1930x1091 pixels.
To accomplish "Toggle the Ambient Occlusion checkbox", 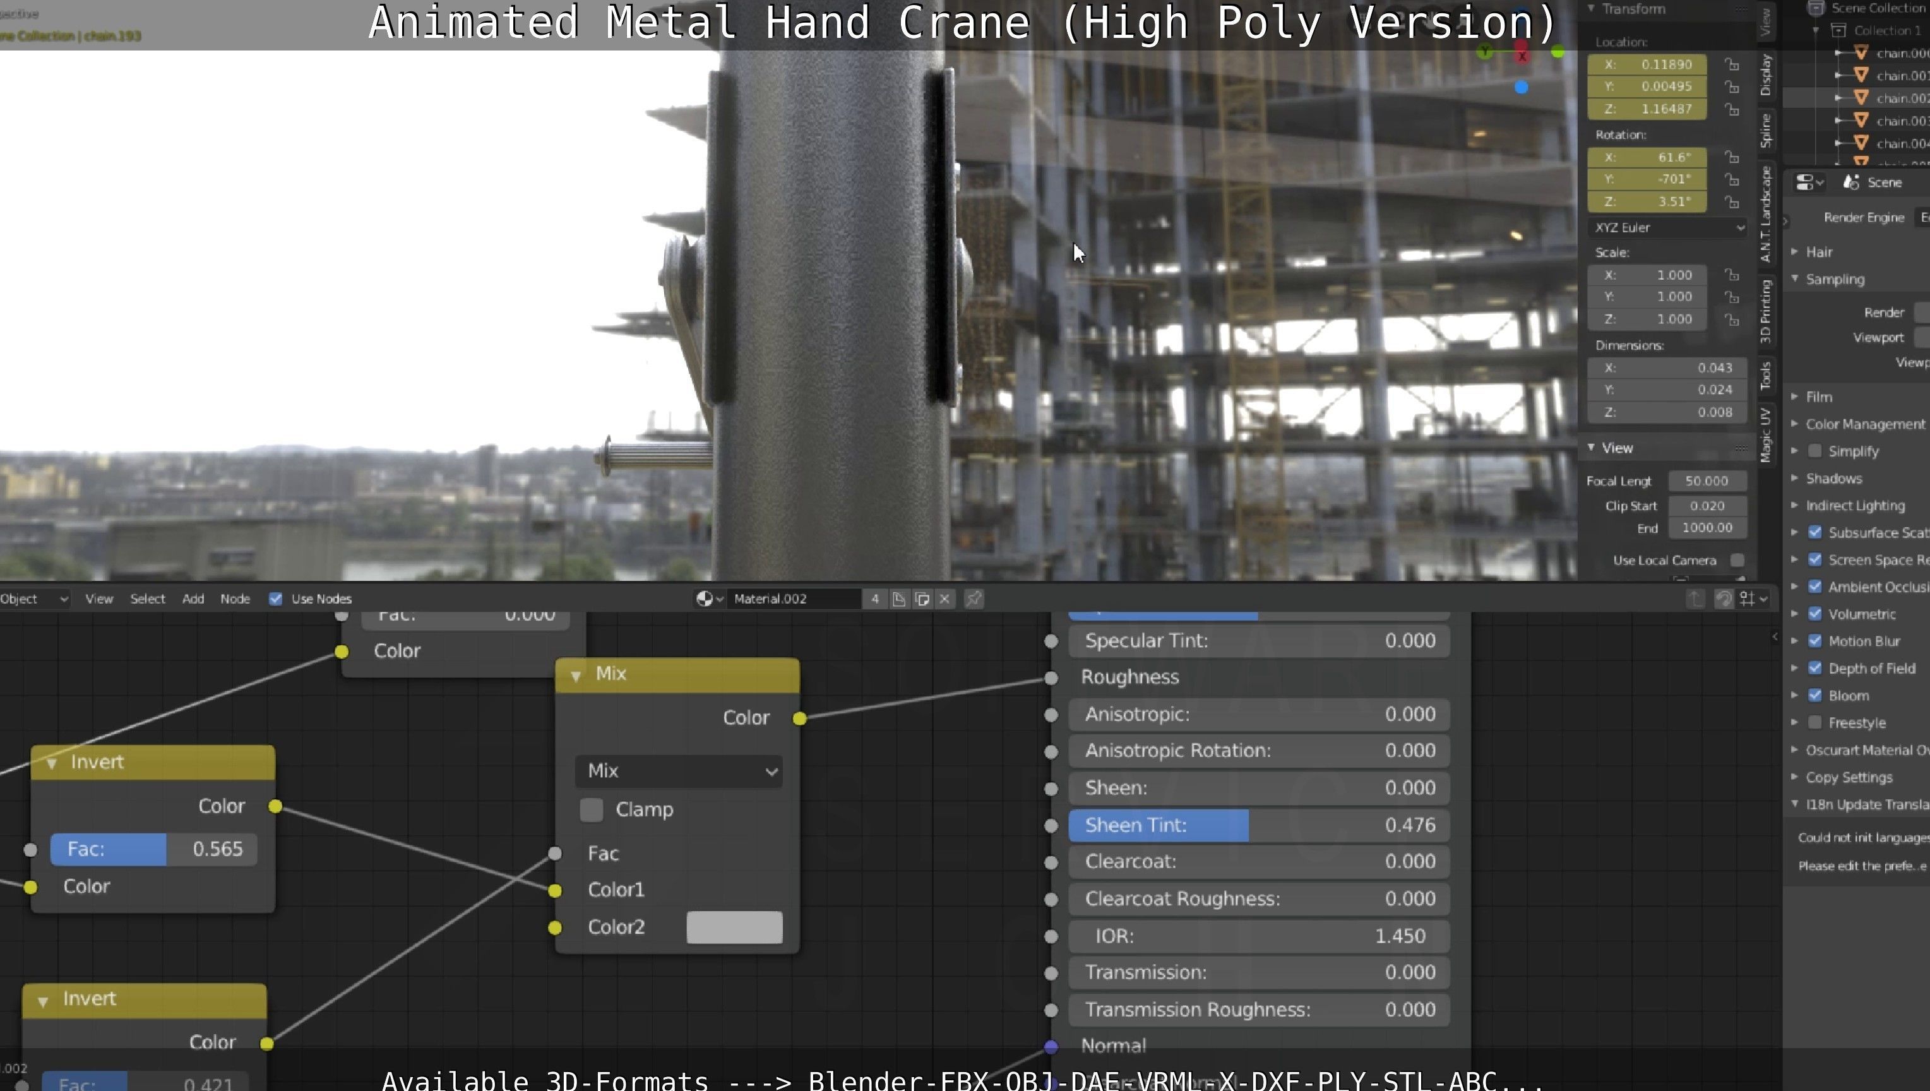I will [x=1814, y=586].
